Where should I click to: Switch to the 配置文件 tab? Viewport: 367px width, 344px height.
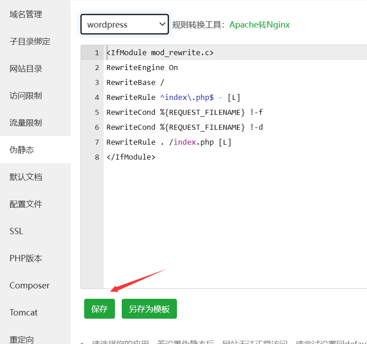coord(26,204)
